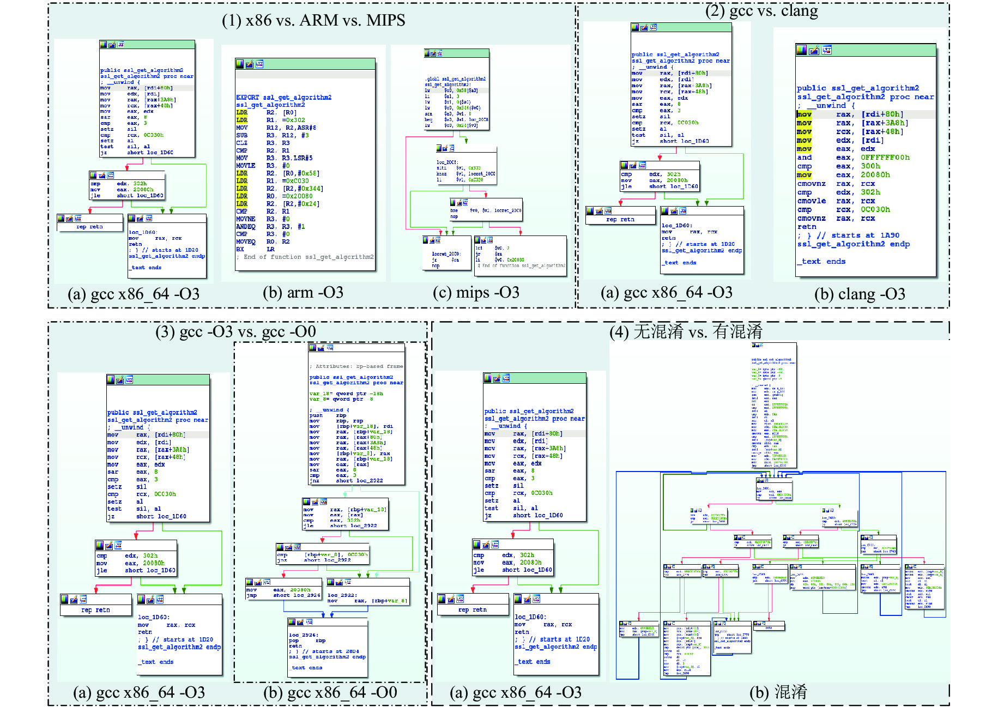This screenshot has width=998, height=707.
Task: Click the node color icon in the arm -O3 node header
Action: click(x=240, y=64)
